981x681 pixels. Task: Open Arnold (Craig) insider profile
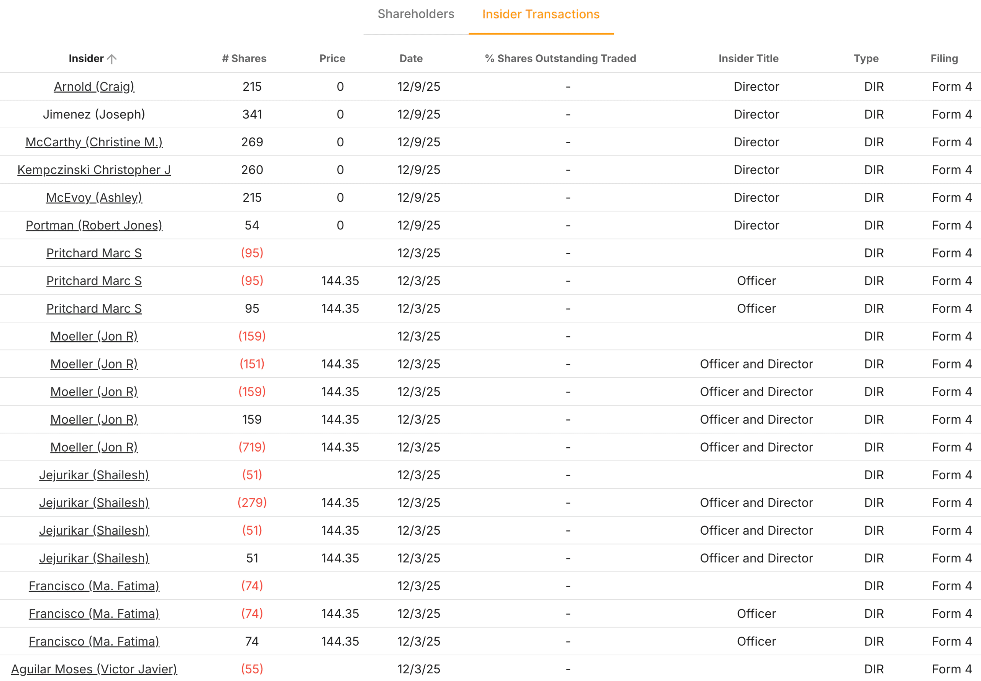94,86
